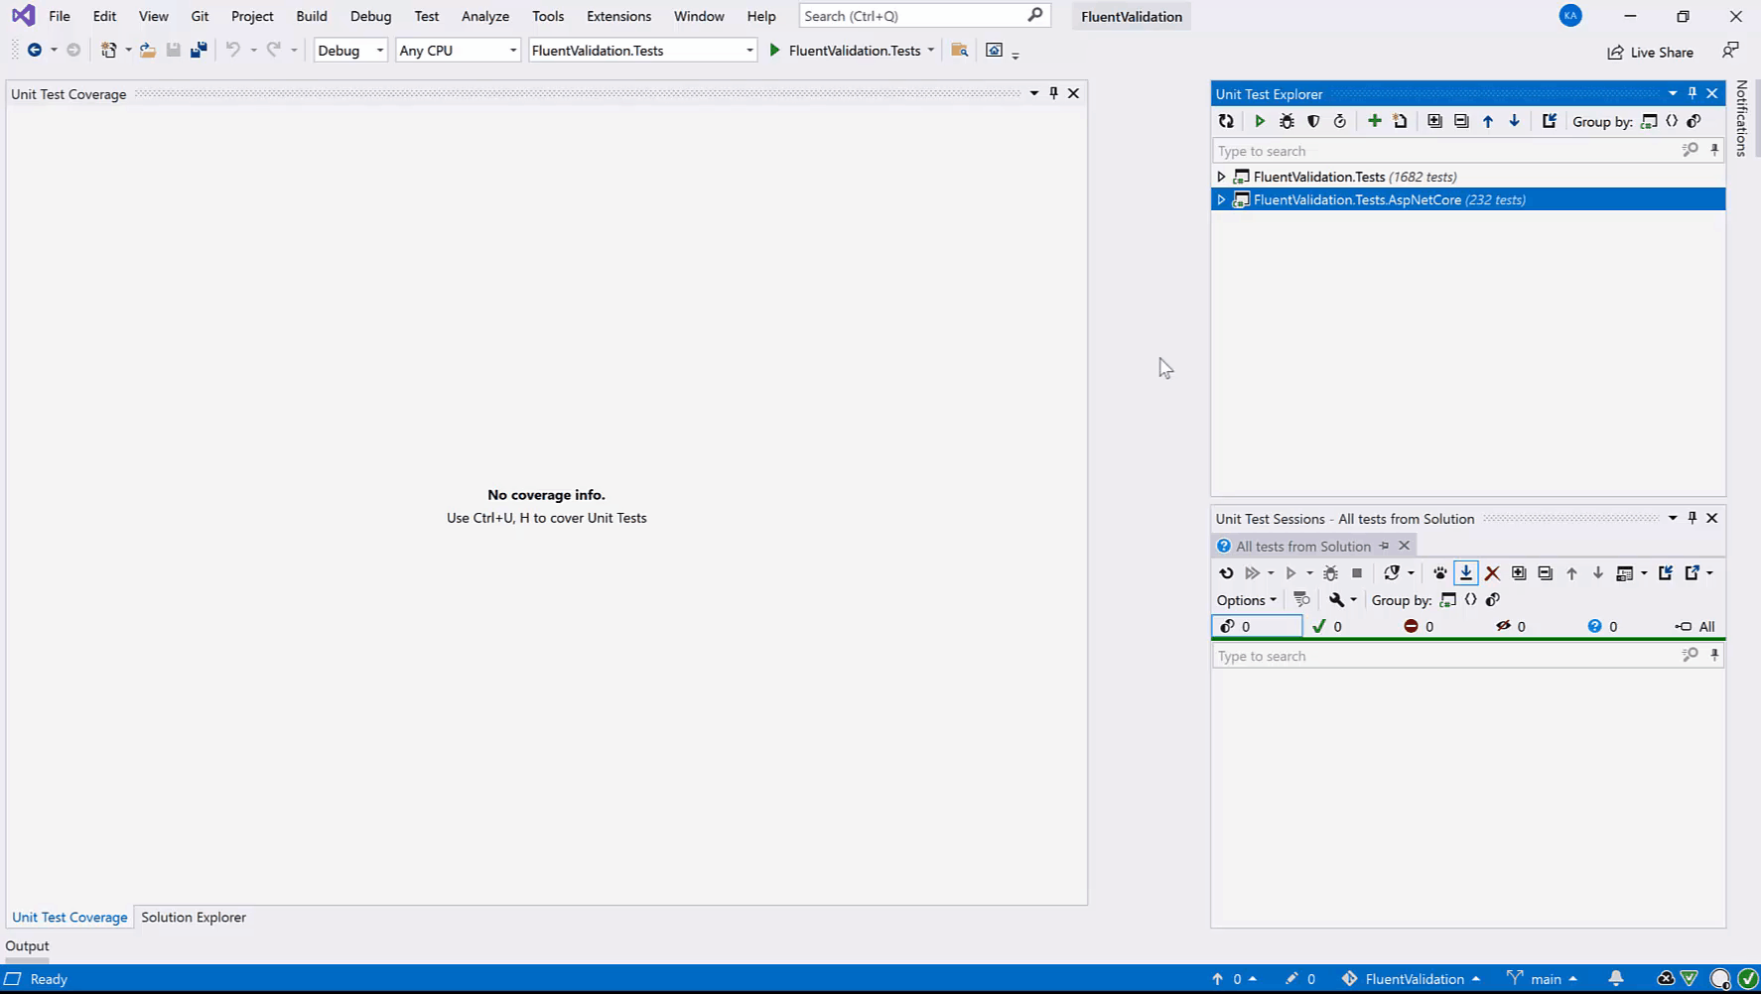The width and height of the screenshot is (1761, 994).
Task: Toggle the passed tests filter with green checkmark
Action: (x=1327, y=627)
